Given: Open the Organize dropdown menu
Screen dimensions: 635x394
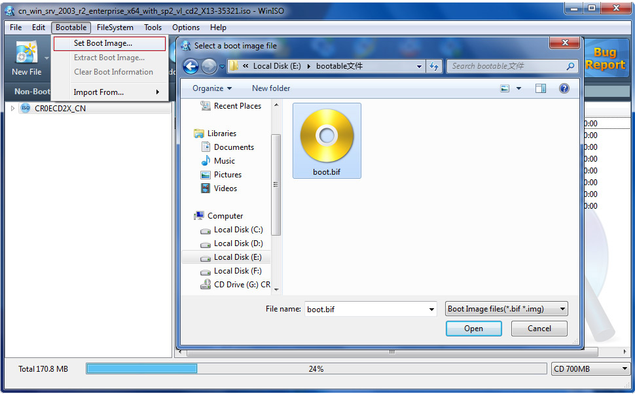Looking at the screenshot, I should 212,88.
